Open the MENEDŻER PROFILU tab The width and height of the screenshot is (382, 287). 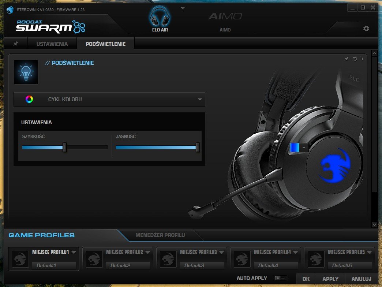pyautogui.click(x=160, y=235)
